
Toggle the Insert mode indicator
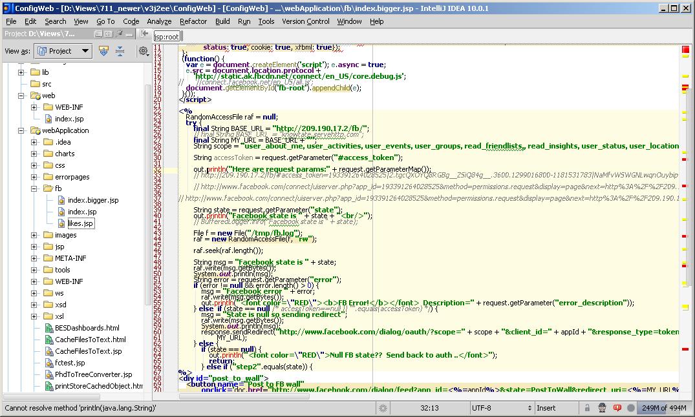tap(546, 408)
